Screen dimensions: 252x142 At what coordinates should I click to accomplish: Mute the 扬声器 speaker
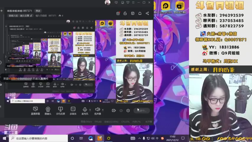(x=97, y=111)
